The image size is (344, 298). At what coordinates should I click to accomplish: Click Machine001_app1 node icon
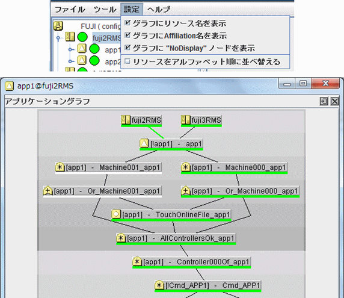coord(60,167)
